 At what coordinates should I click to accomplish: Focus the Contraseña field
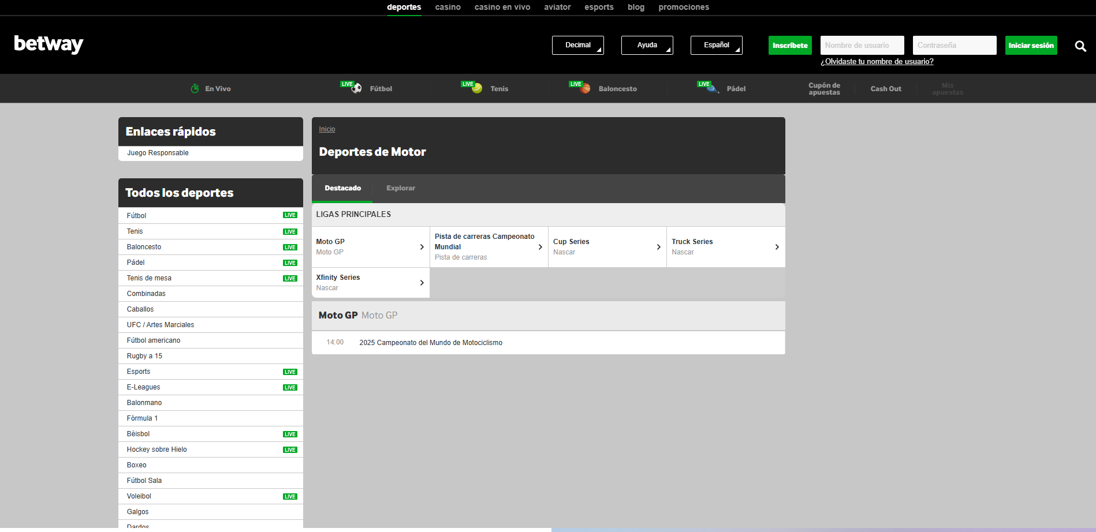[x=955, y=45]
